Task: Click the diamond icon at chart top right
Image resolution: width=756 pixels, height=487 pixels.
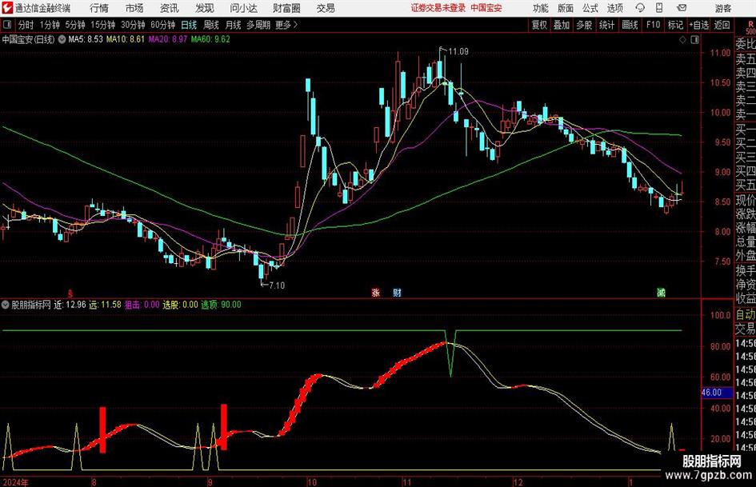Action: [x=682, y=39]
